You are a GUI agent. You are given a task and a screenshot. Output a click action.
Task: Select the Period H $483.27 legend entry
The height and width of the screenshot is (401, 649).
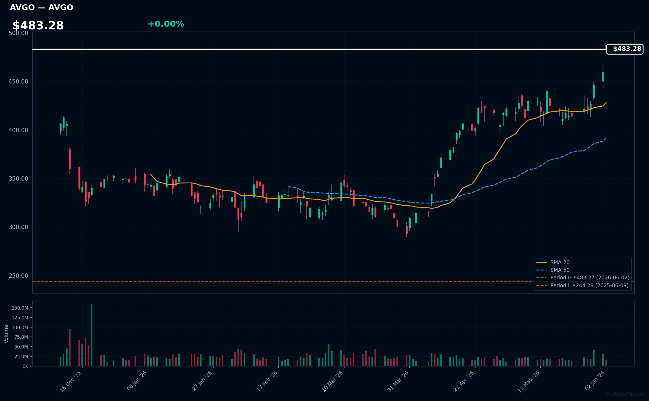click(583, 277)
